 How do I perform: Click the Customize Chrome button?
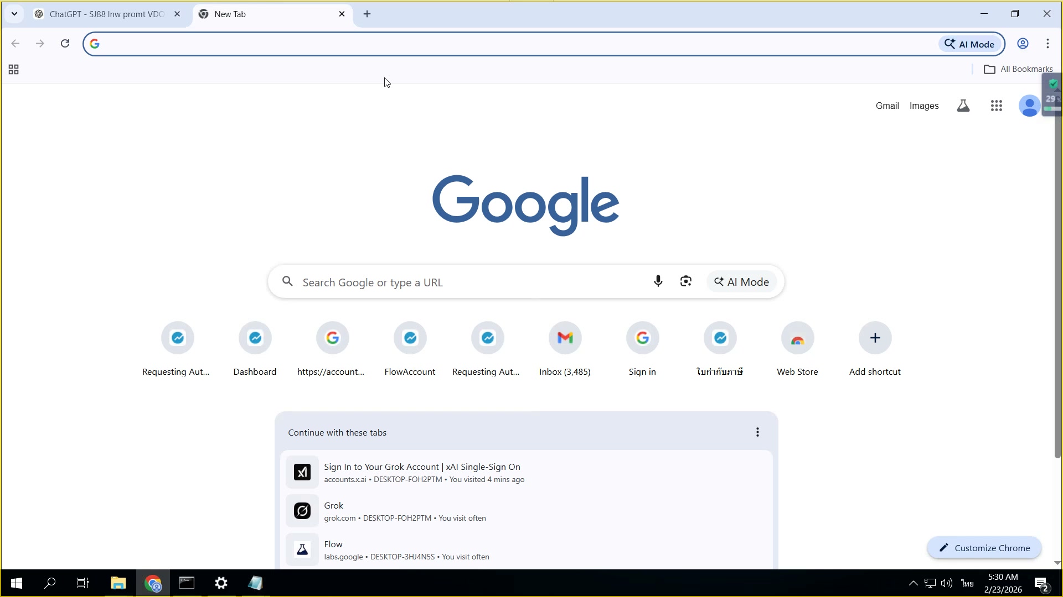point(984,548)
